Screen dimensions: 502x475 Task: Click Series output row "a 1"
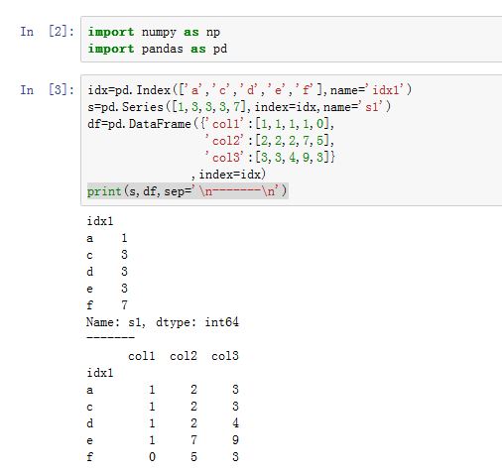(x=107, y=238)
